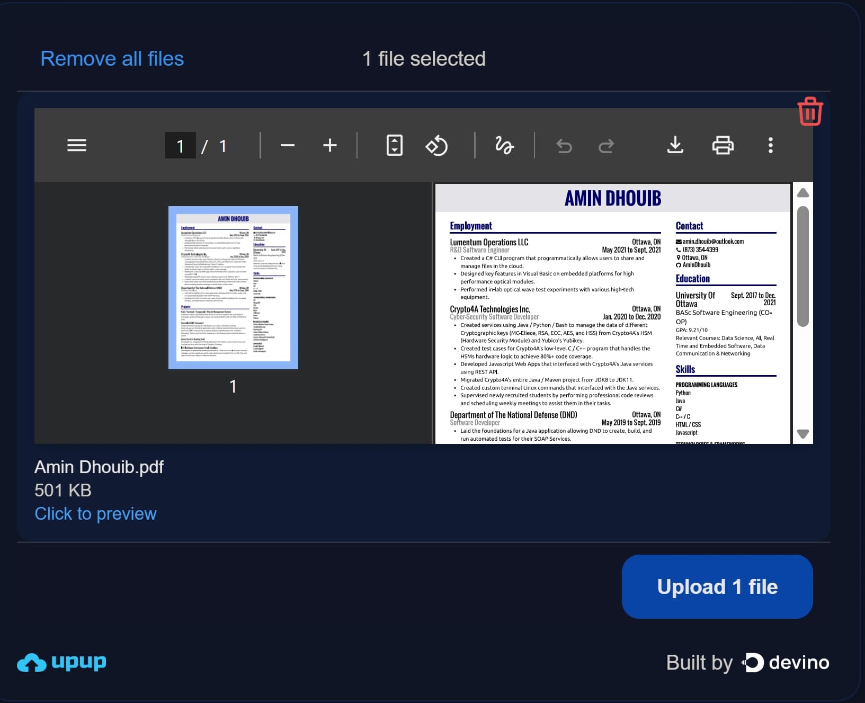
Task: Click the 'AMIN DHOUIB' resume heading
Action: coord(613,198)
